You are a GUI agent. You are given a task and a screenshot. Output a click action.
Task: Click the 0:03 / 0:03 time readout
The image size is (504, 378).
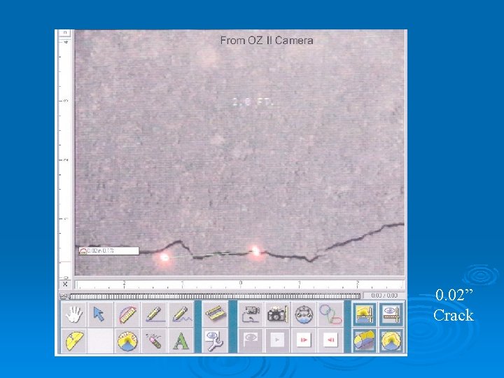384,295
